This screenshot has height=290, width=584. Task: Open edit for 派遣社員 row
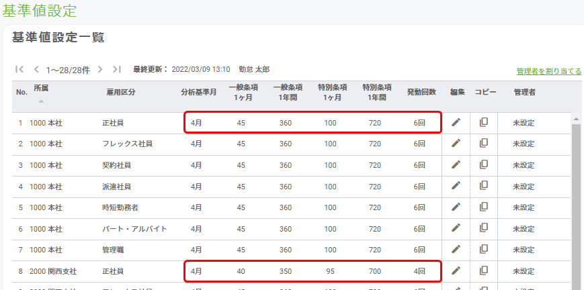(456, 186)
